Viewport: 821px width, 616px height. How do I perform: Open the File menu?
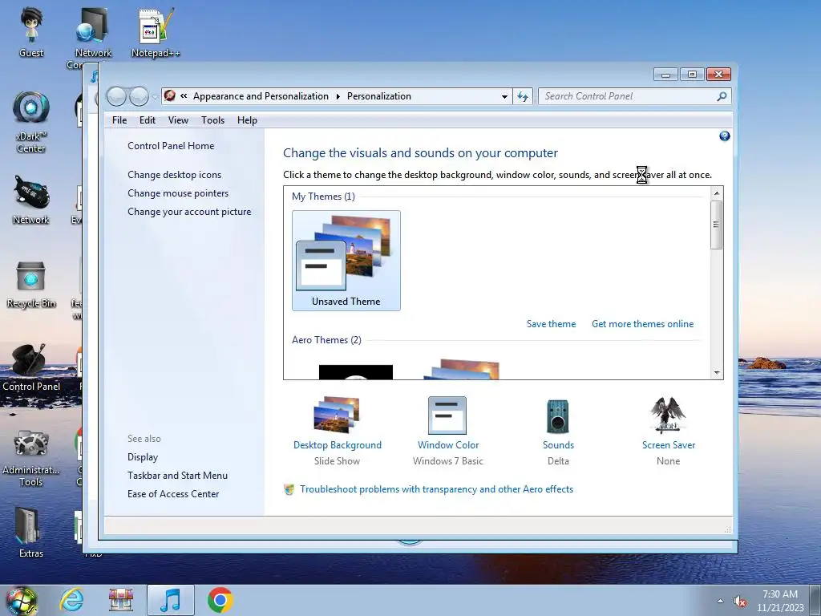pyautogui.click(x=119, y=120)
